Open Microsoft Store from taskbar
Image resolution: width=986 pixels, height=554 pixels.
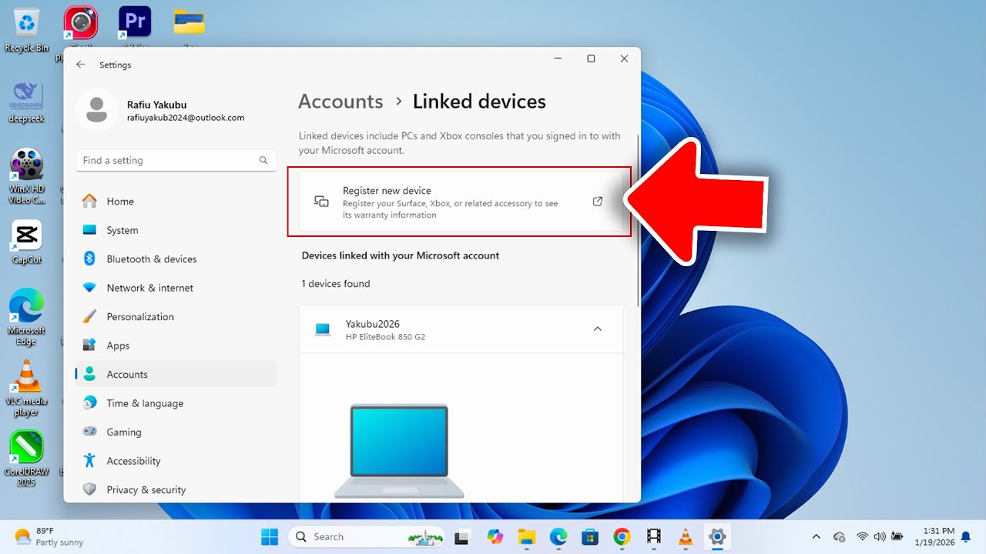coord(590,536)
